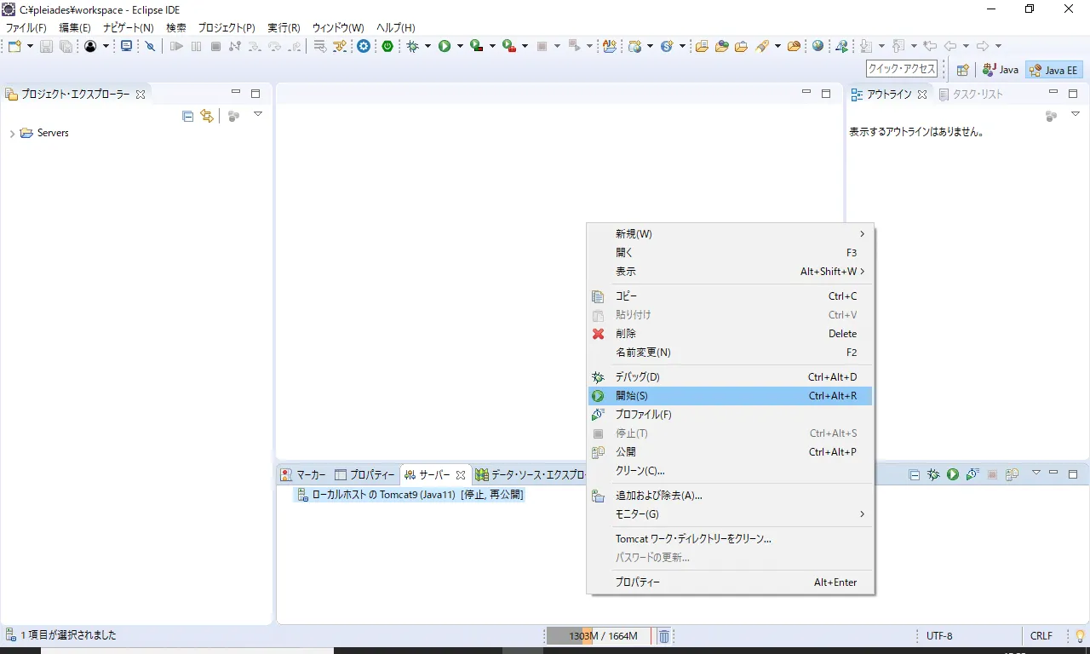1090x654 pixels.
Task: Choose 開始(S) from the context menu
Action: tap(731, 396)
